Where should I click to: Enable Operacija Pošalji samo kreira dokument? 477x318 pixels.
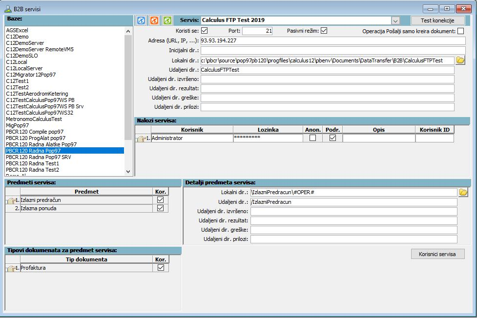tap(460, 31)
